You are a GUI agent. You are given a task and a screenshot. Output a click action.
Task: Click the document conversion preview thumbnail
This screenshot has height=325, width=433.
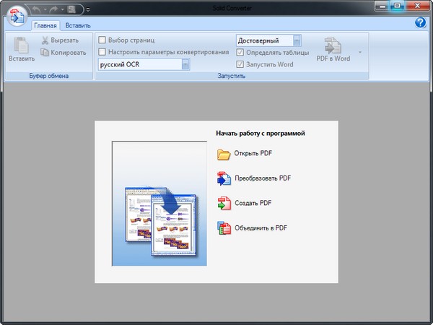point(159,204)
